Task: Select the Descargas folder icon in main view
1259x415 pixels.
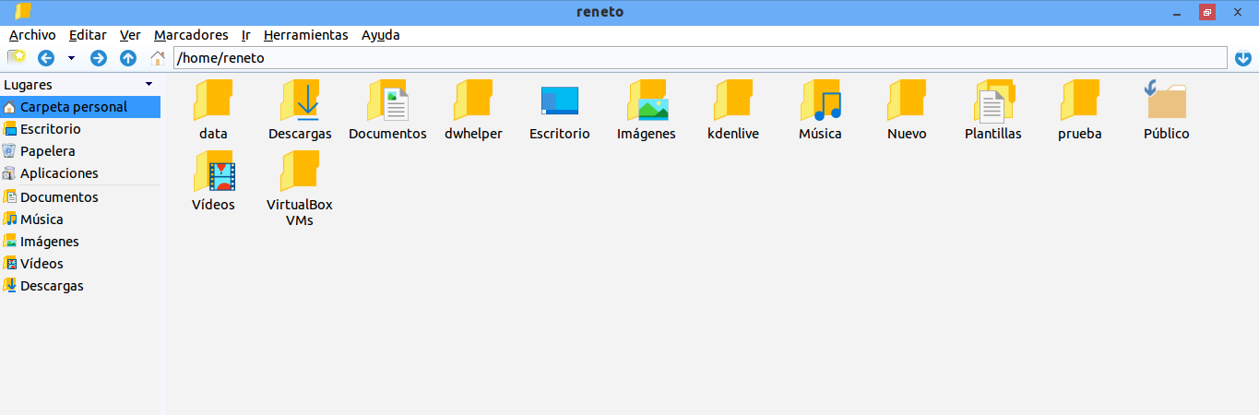Action: 300,100
